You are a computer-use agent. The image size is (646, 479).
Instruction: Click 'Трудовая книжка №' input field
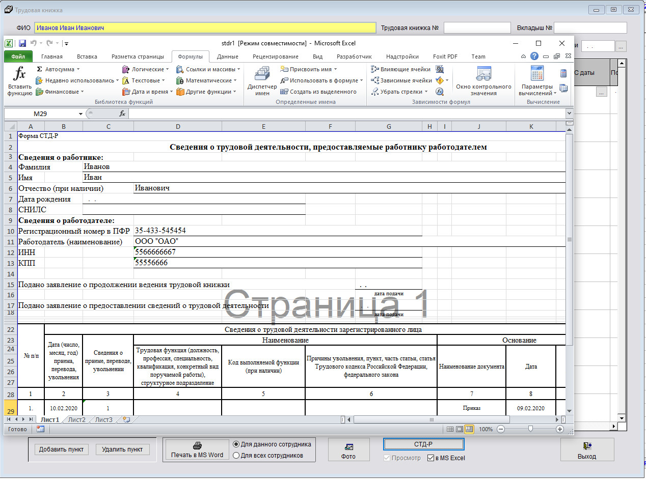(x=477, y=28)
